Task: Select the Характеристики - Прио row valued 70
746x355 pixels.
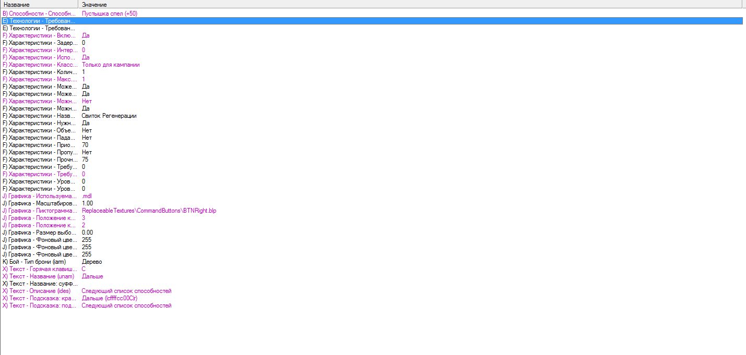Action: click(x=372, y=145)
